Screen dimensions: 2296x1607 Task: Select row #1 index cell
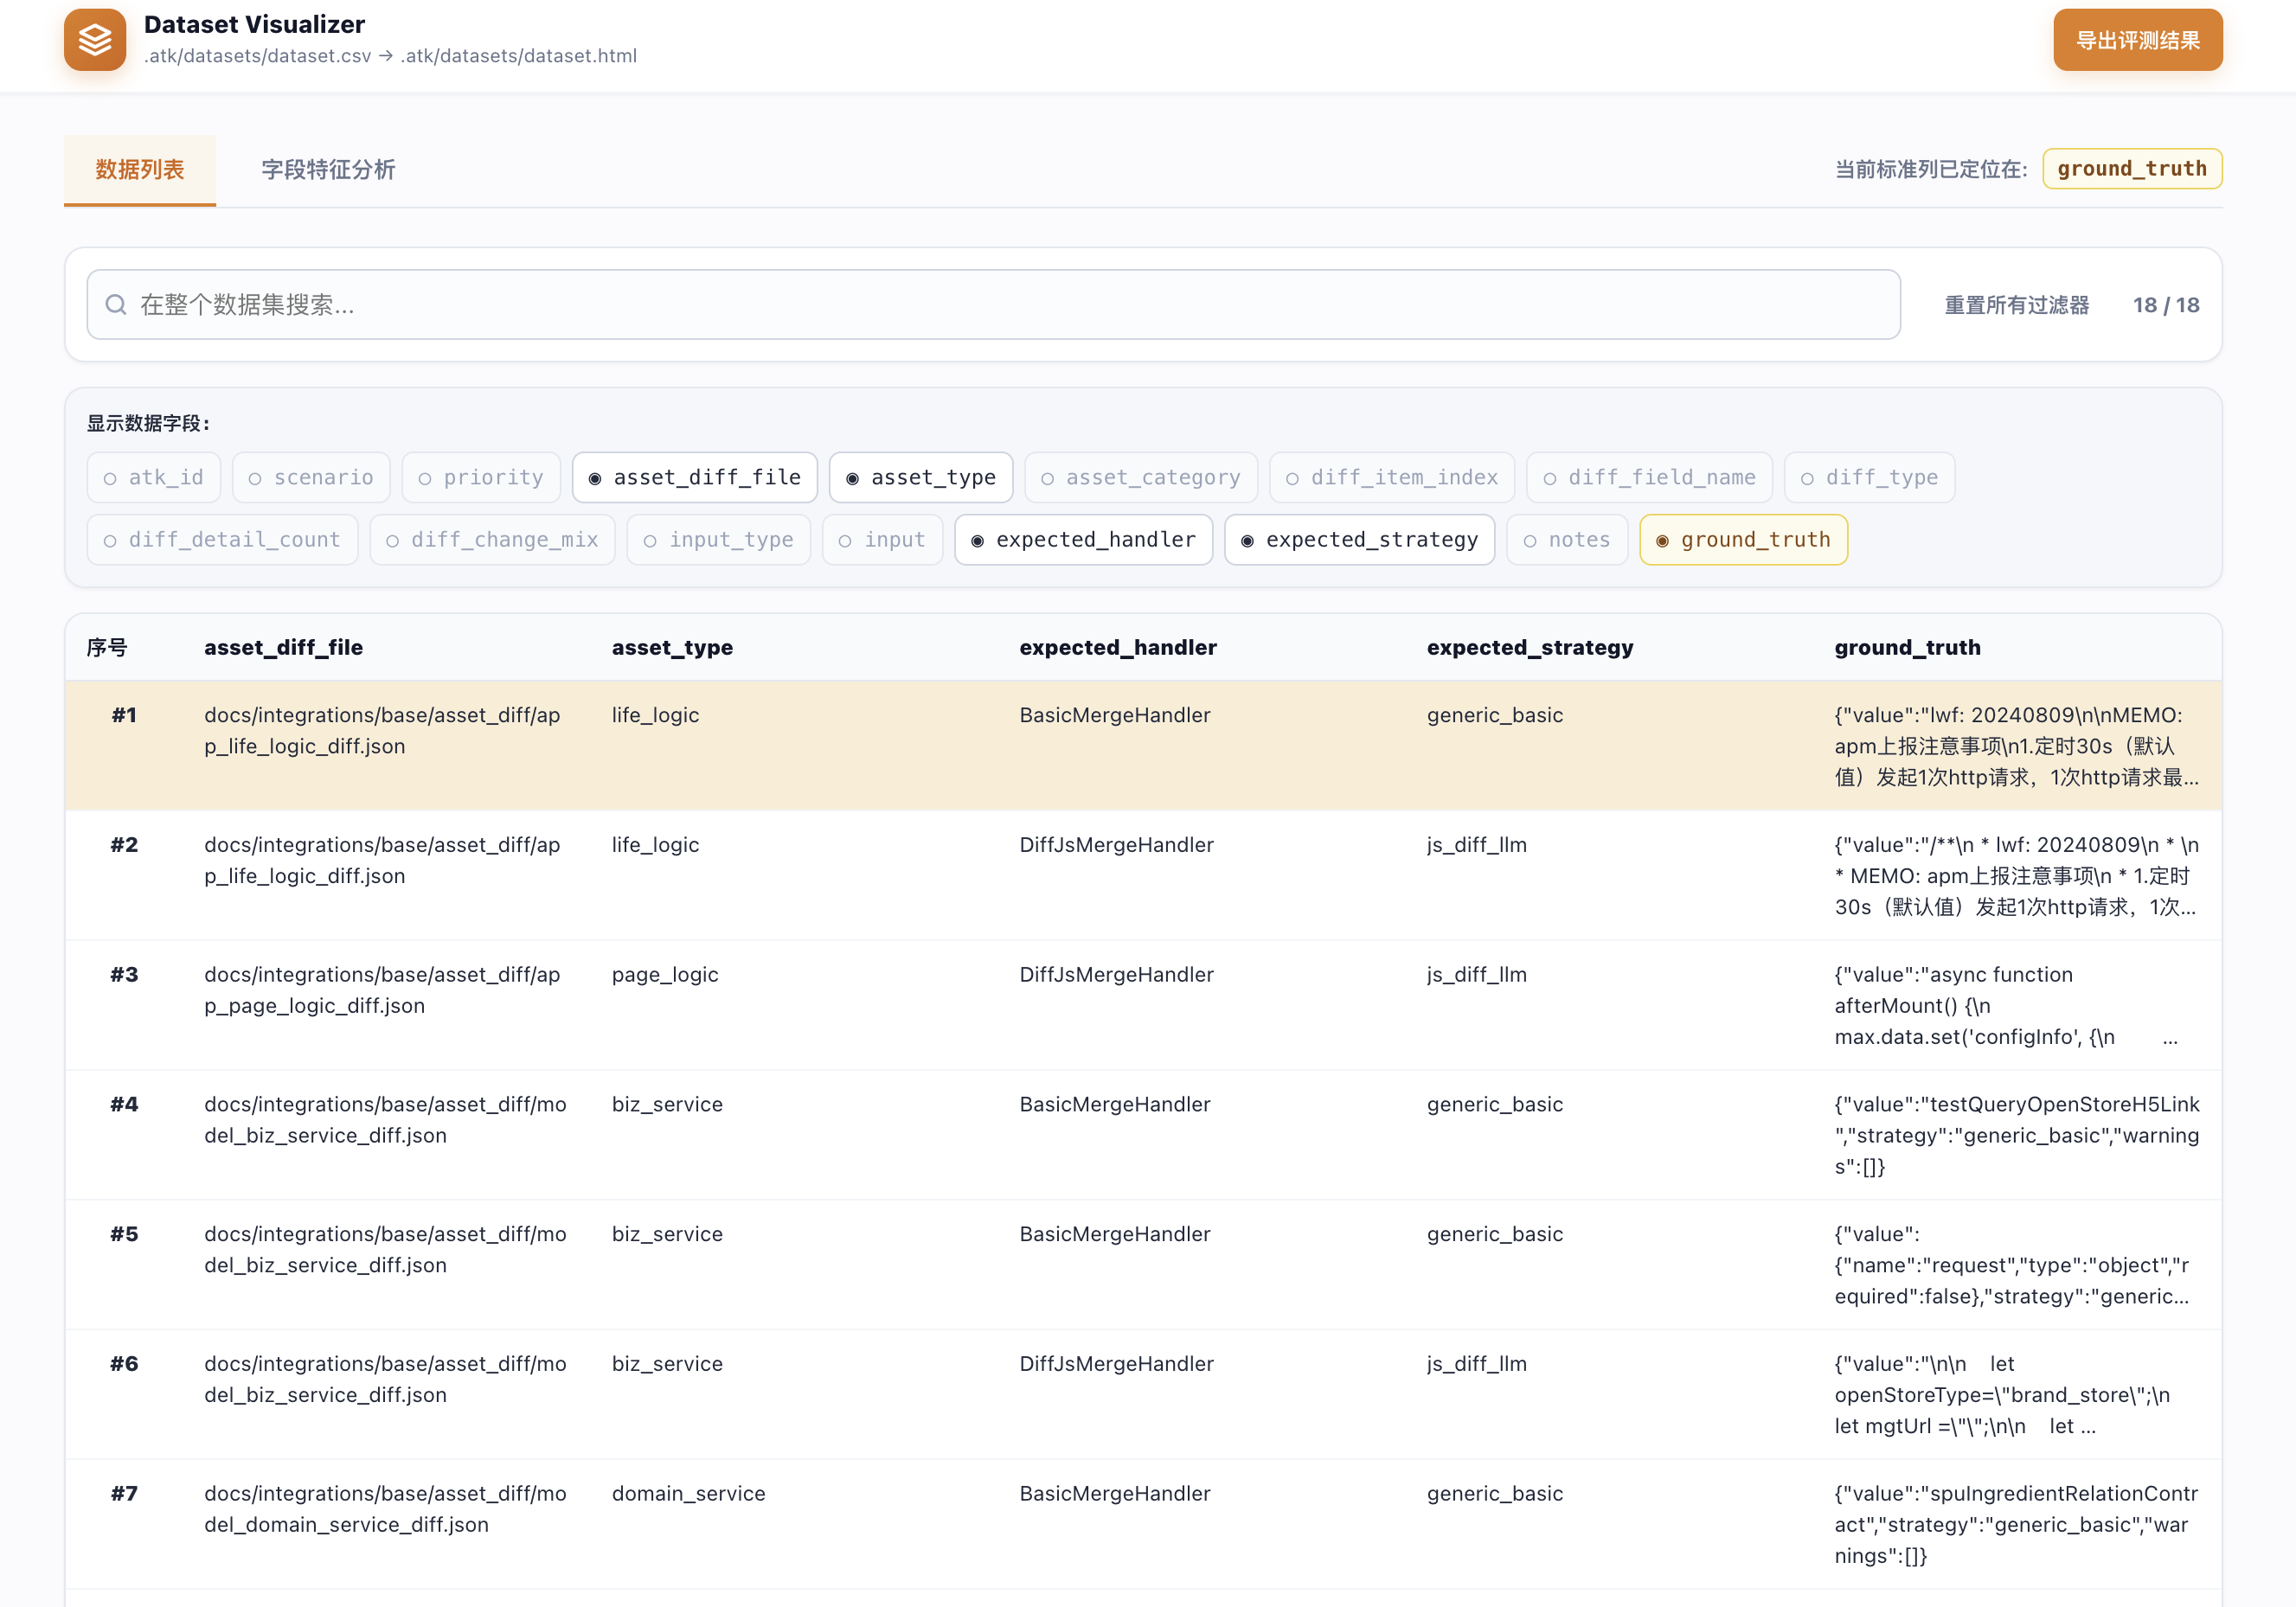(x=124, y=715)
